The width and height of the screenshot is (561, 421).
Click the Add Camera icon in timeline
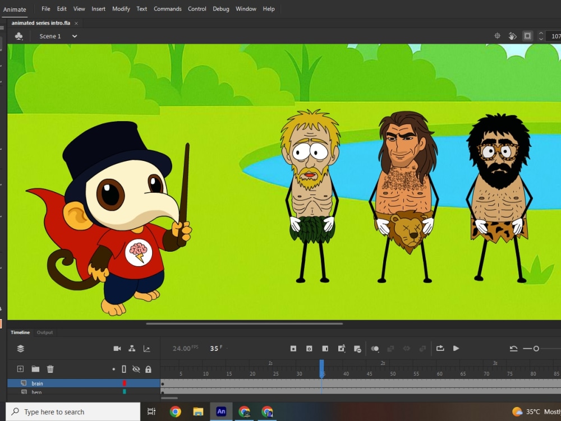coord(117,349)
